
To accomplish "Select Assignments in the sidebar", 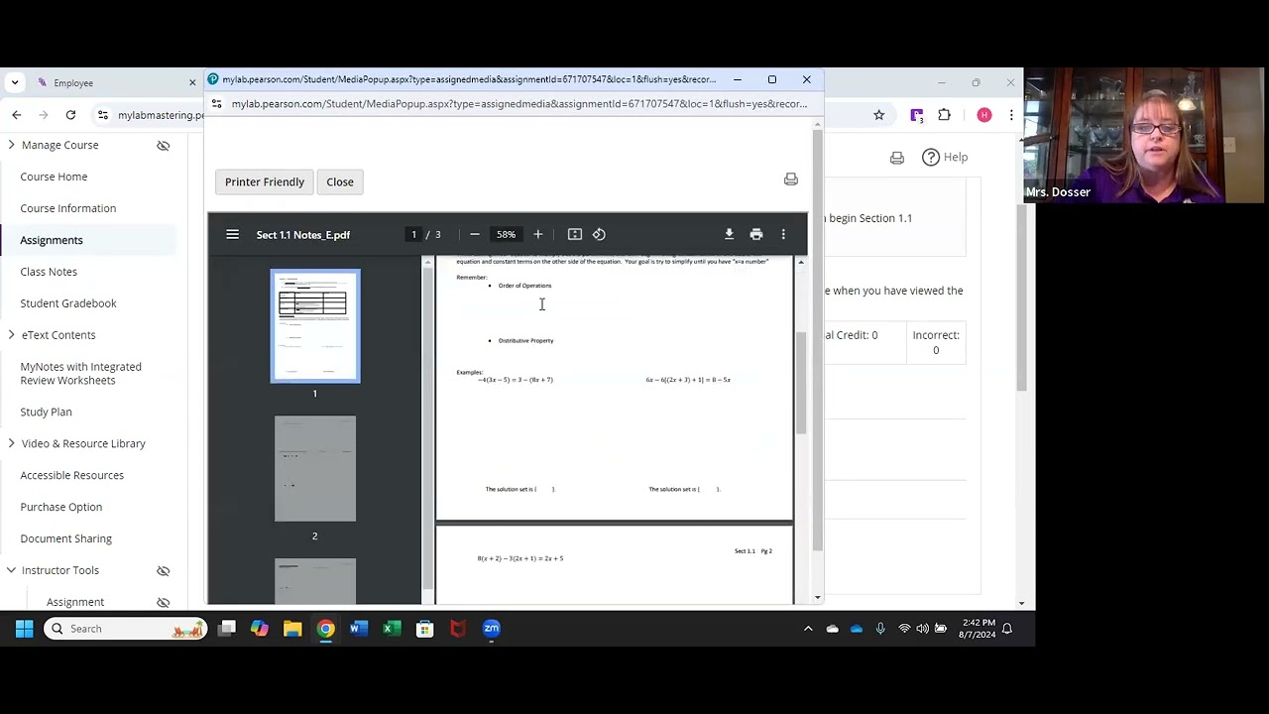I will [x=52, y=240].
